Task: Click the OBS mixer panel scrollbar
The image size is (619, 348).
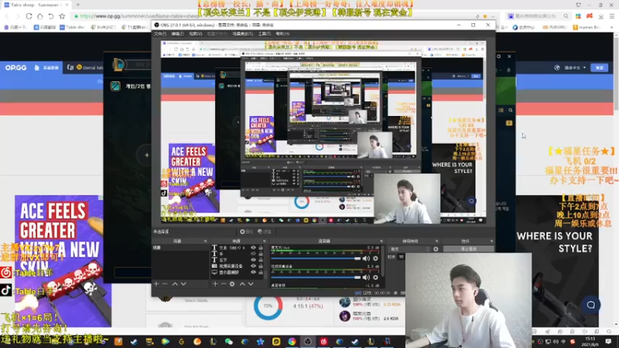Action: pyautogui.click(x=382, y=261)
